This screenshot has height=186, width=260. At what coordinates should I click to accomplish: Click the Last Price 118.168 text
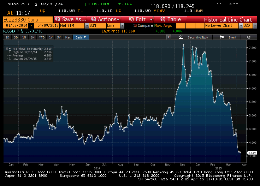point(118,31)
